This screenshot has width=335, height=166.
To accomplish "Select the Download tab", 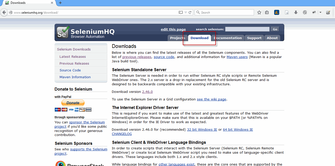I will [x=199, y=38].
